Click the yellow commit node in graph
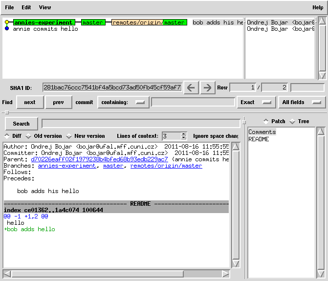328x281 pixels. tap(7, 22)
